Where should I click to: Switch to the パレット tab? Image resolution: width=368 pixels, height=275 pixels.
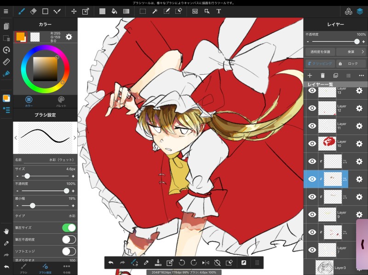[x=61, y=101]
